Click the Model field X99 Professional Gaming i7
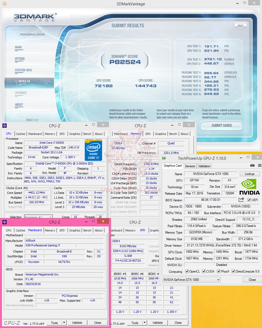Screen dimensions: 262x328 [x=50, y=245]
